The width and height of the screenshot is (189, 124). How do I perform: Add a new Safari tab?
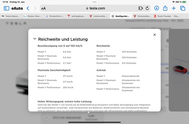coord(174,8)
